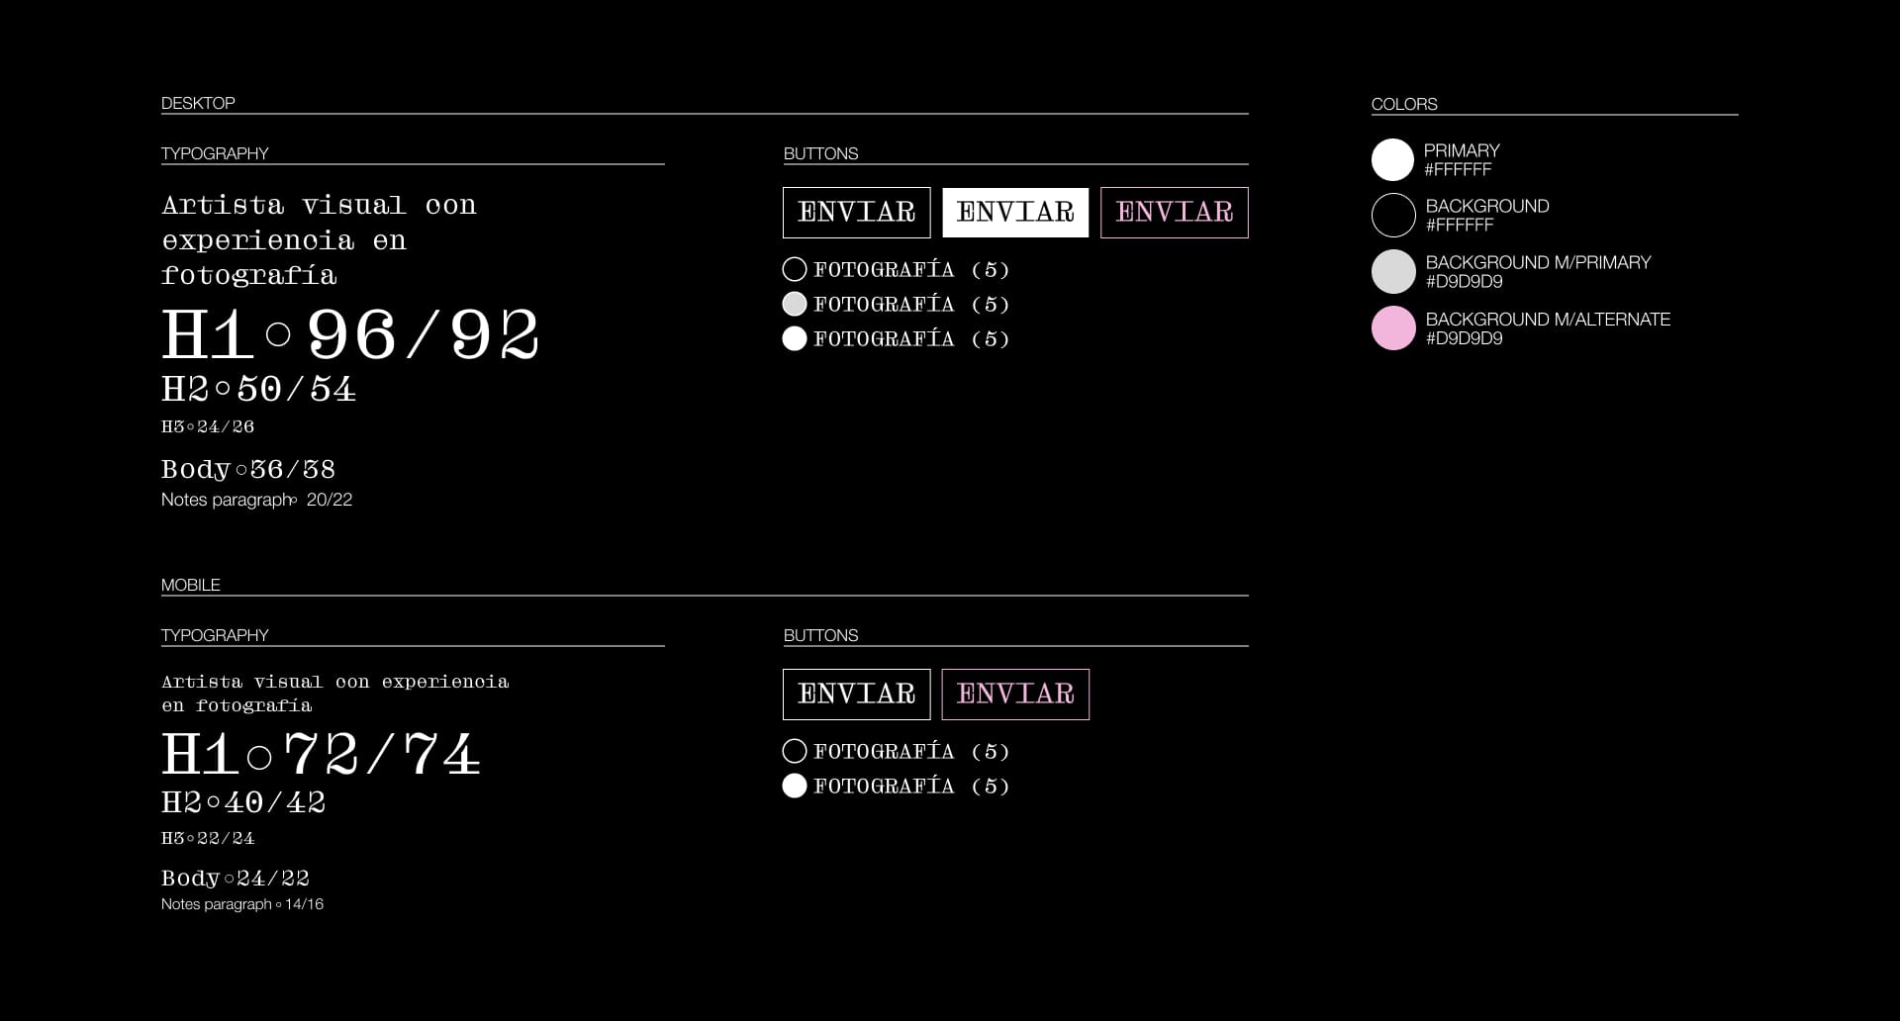The height and width of the screenshot is (1021, 1900).
Task: Choose the white-filled FOTOGRAFÍA radio in Mobile section
Action: (x=795, y=786)
